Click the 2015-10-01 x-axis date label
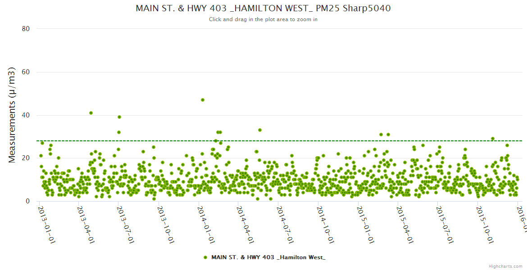The width and height of the screenshot is (527, 270). click(x=484, y=225)
